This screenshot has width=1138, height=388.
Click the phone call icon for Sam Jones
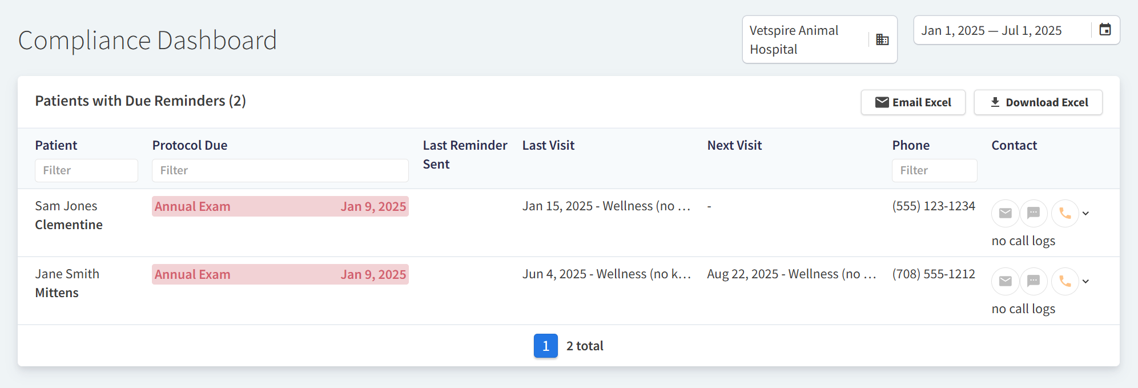click(1065, 213)
